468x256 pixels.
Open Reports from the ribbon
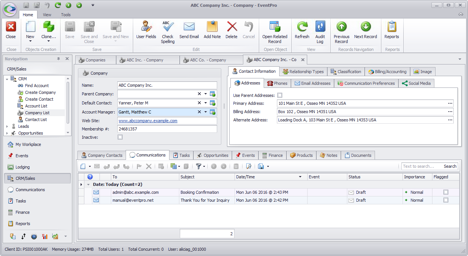pos(392,30)
